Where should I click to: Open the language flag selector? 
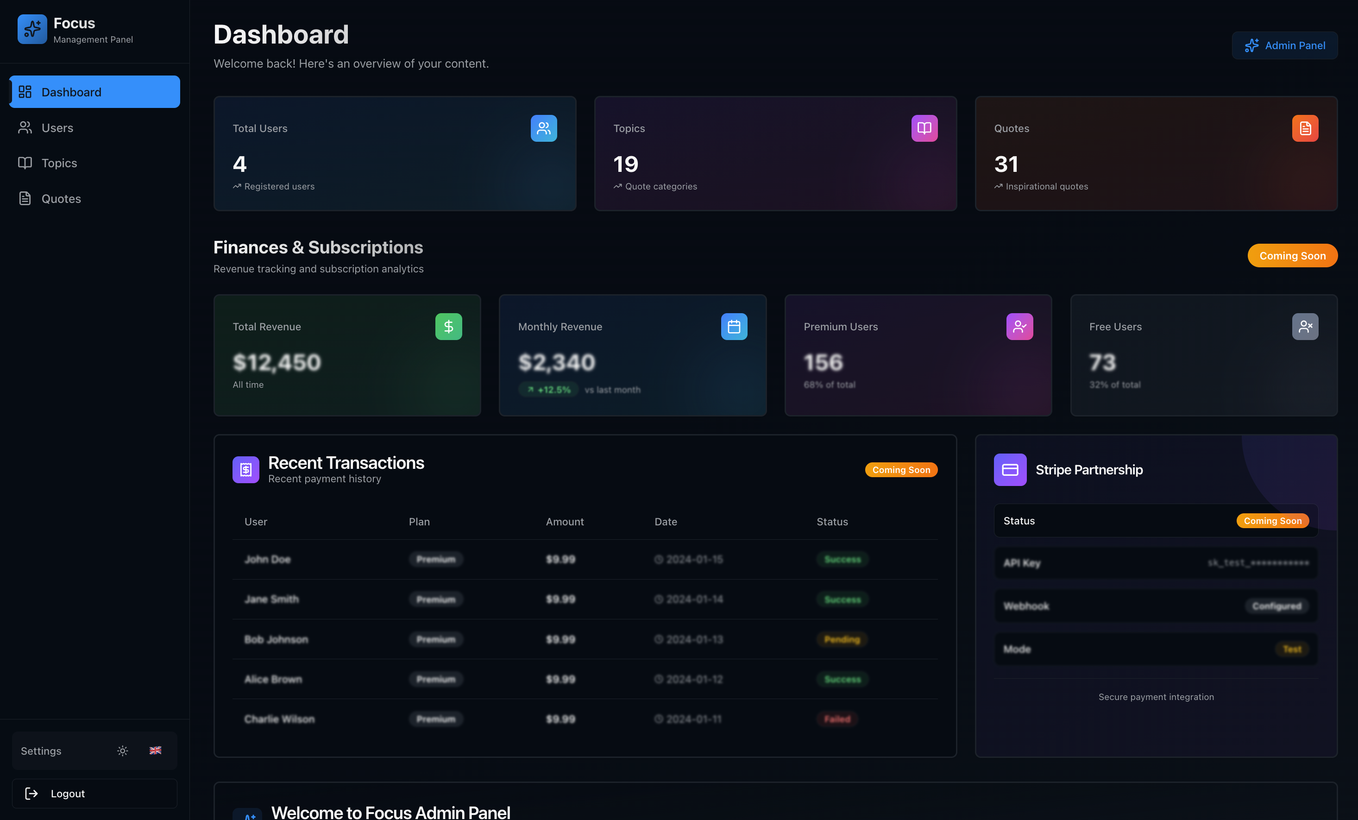point(156,751)
